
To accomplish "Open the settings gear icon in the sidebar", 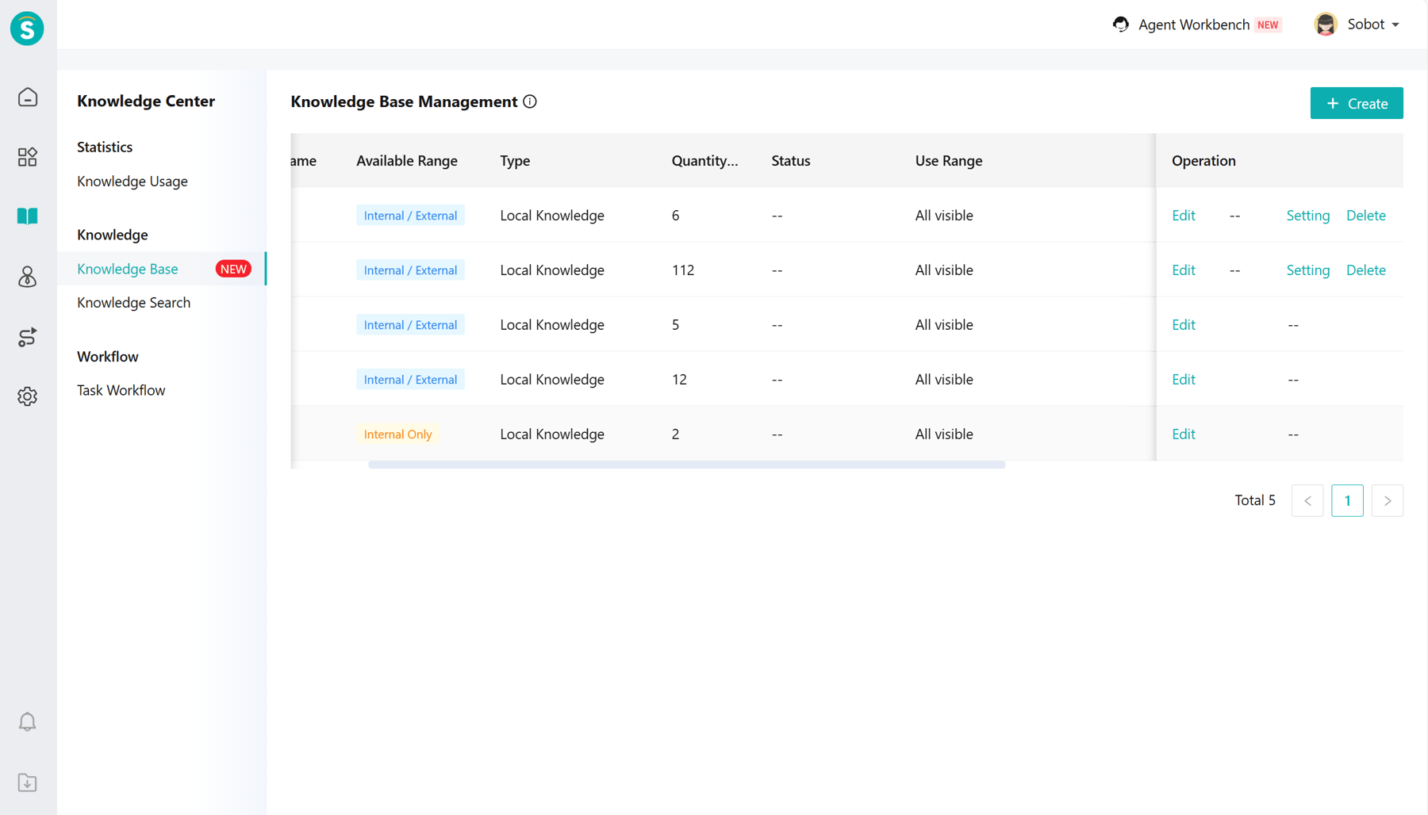I will (x=28, y=396).
